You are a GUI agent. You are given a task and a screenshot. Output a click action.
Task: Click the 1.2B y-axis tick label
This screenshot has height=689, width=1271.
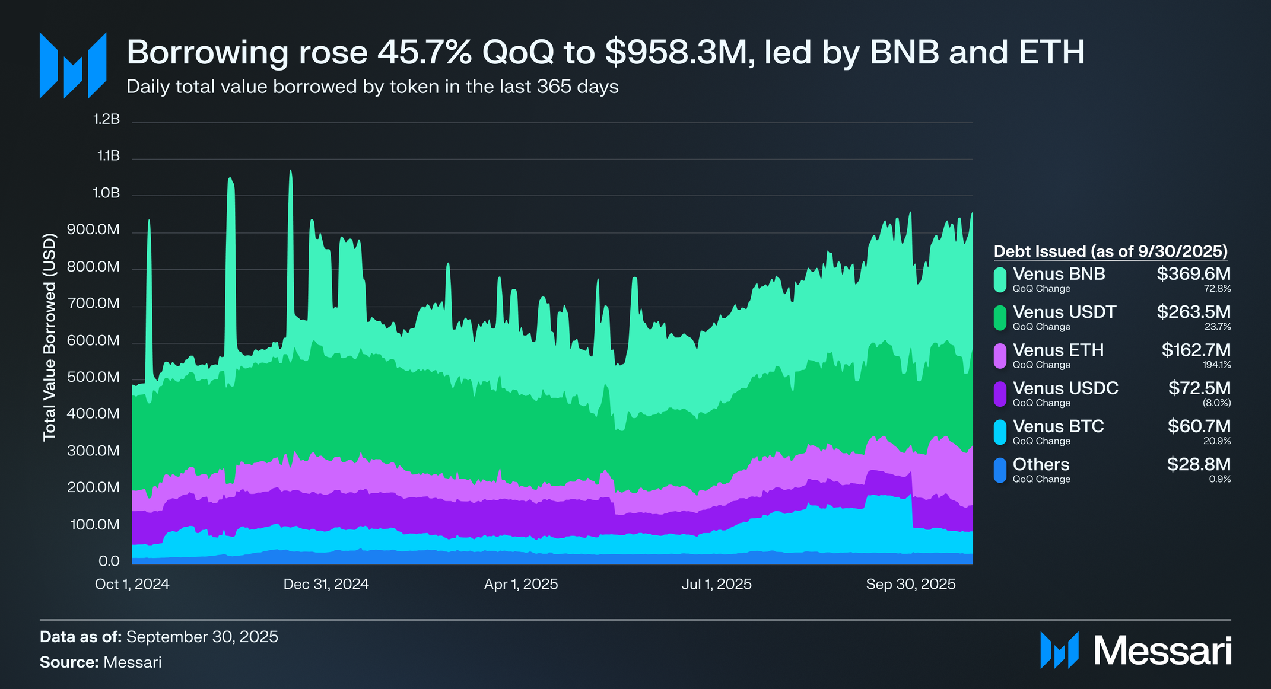(x=107, y=120)
